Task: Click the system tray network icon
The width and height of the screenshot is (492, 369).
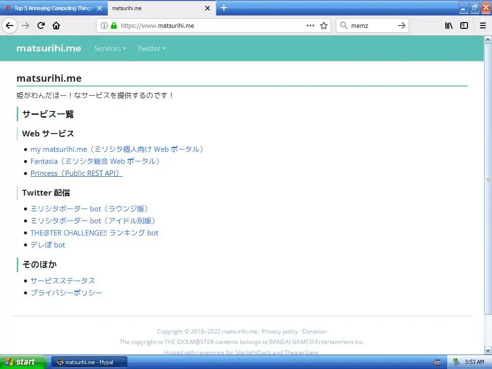Action: point(456,362)
